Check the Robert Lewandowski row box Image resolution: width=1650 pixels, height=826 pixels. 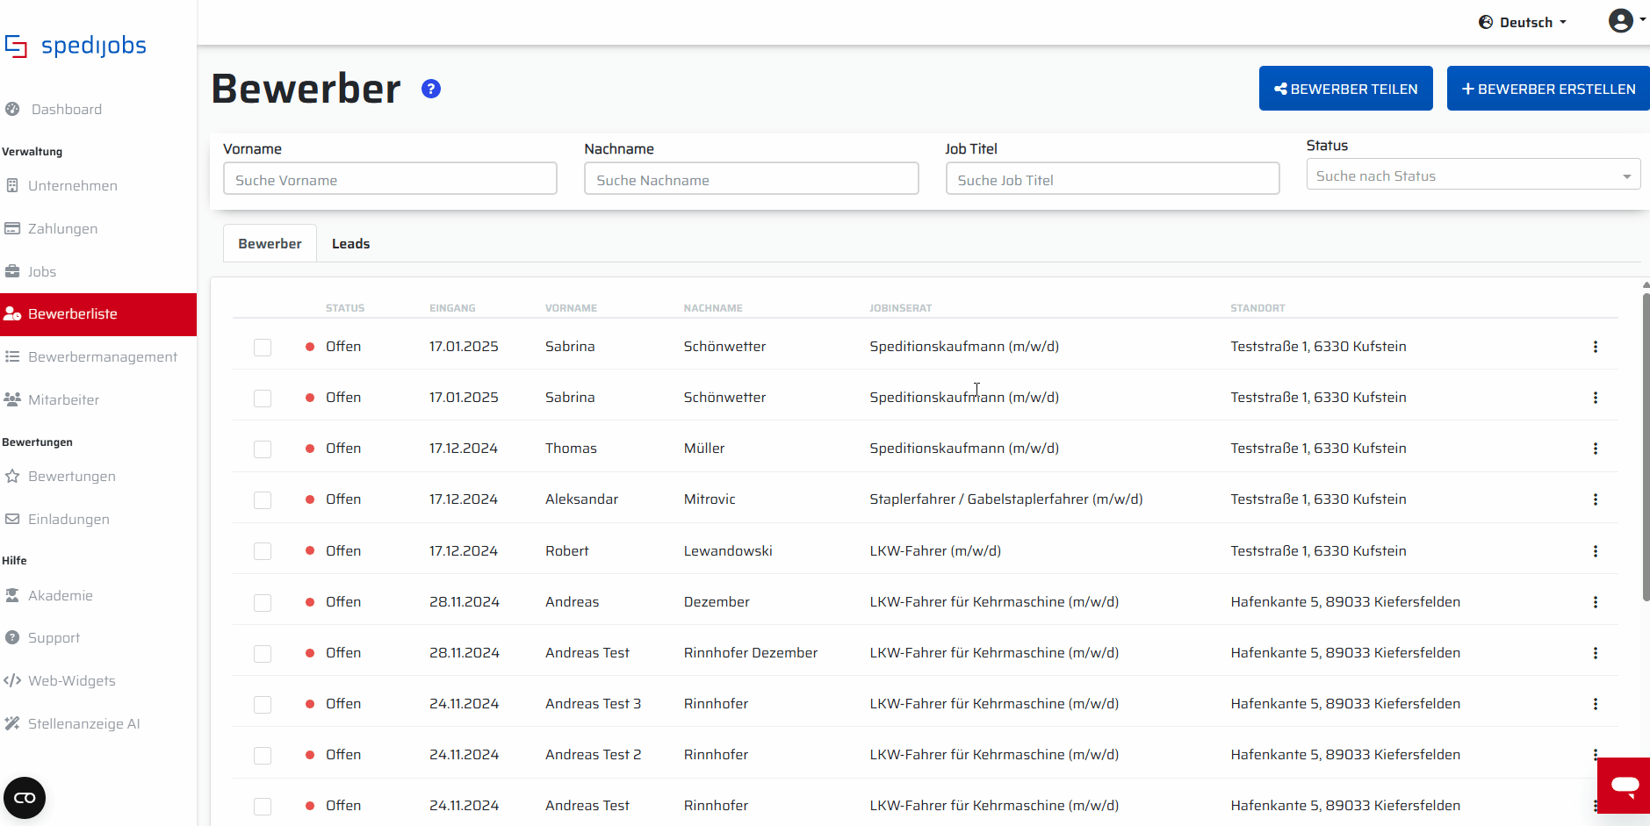[263, 551]
